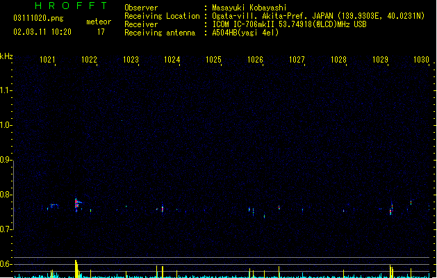Click time axis label 1025
The width and height of the screenshot is (437, 278).
pyautogui.click(x=213, y=59)
